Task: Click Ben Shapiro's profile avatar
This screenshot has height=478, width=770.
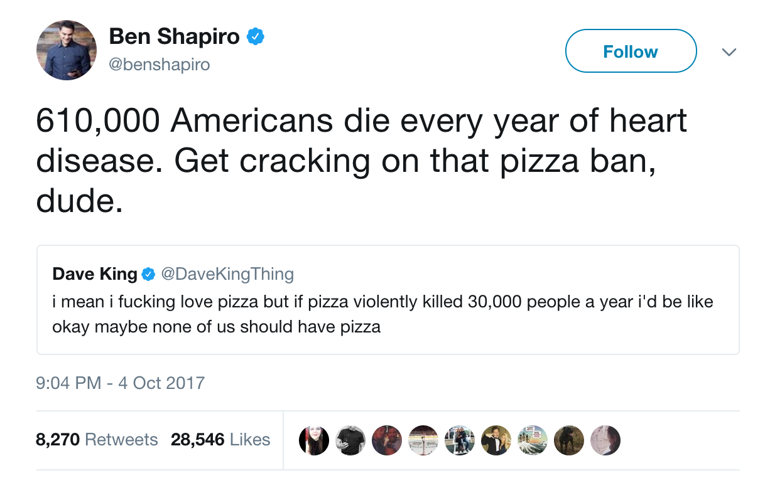Action: (66, 50)
